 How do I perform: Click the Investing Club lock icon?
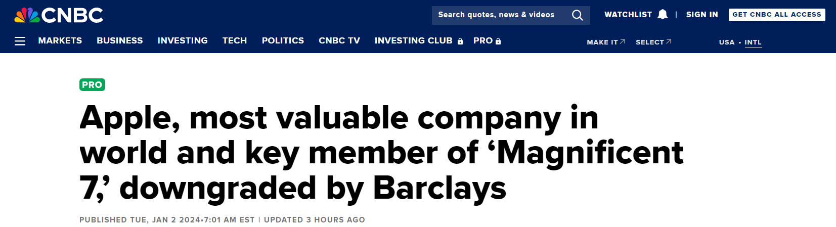click(460, 41)
